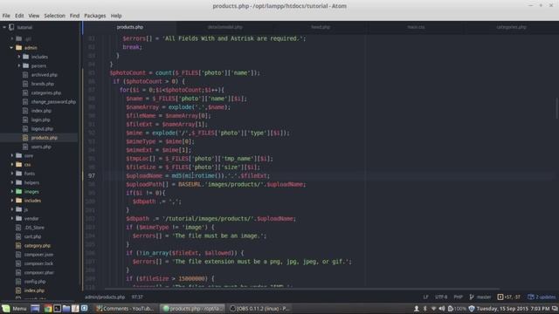Click the master git branch indicator
559x314 pixels.
click(x=480, y=297)
